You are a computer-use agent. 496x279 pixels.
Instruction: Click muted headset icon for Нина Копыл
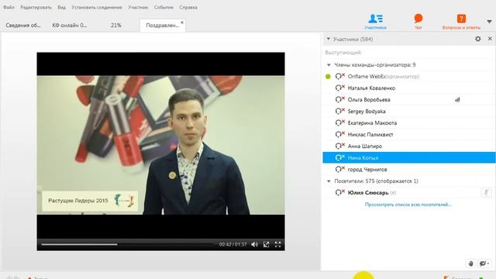pos(339,157)
